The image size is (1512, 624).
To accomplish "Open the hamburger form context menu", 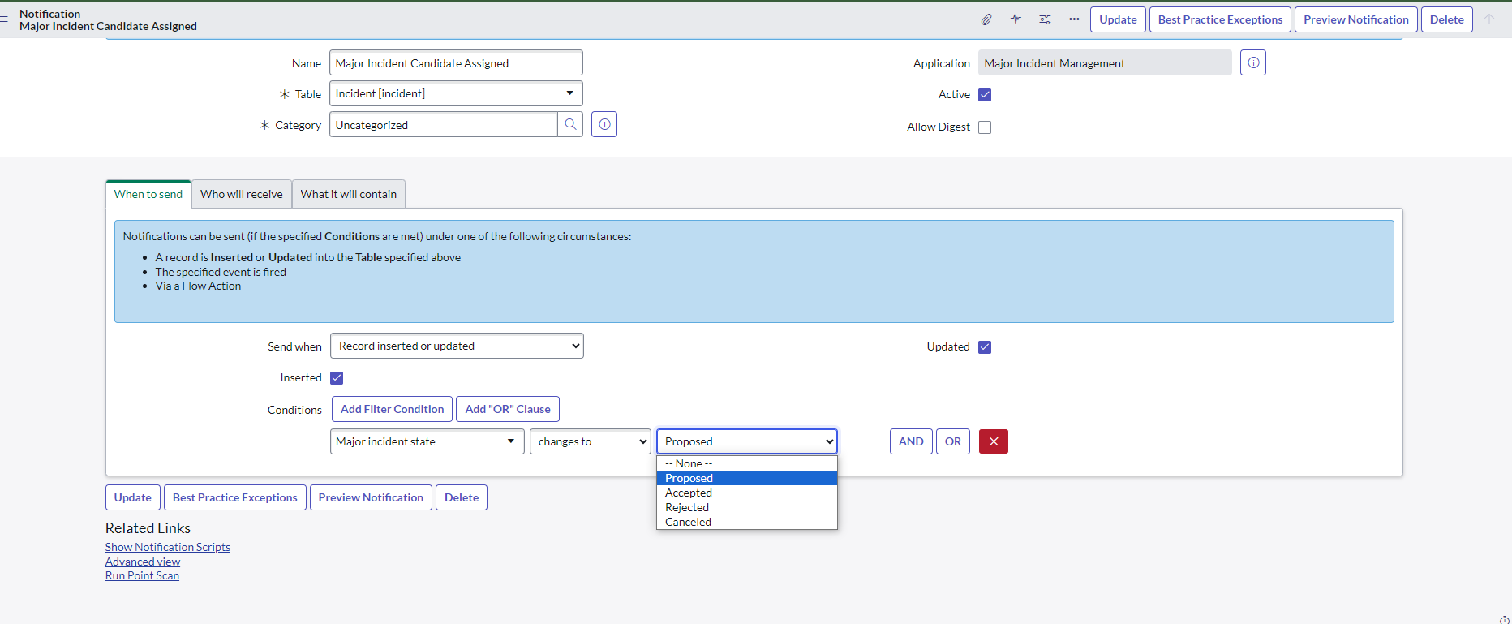I will click(x=4, y=19).
